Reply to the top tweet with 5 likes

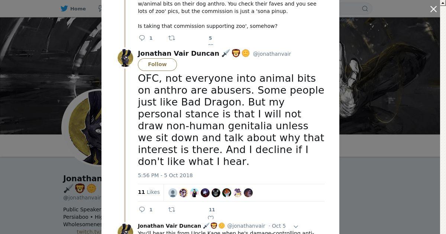coord(142,38)
